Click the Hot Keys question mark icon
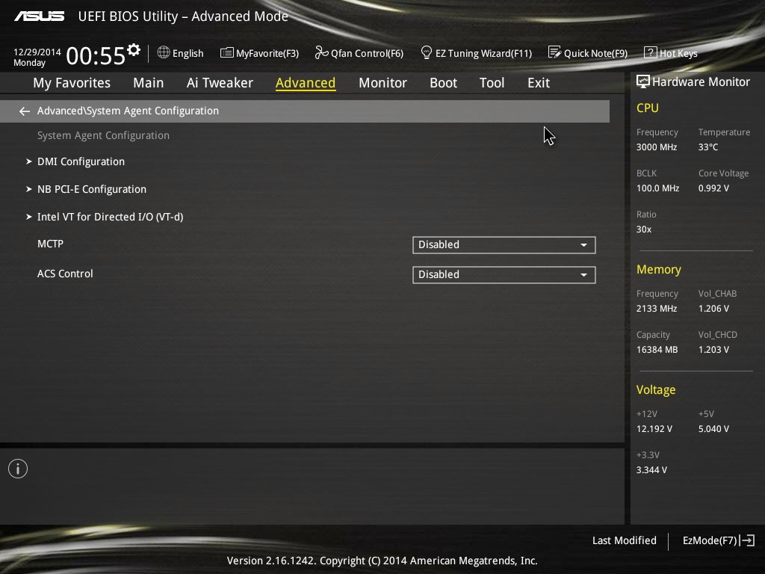The height and width of the screenshot is (574, 765). click(x=651, y=52)
